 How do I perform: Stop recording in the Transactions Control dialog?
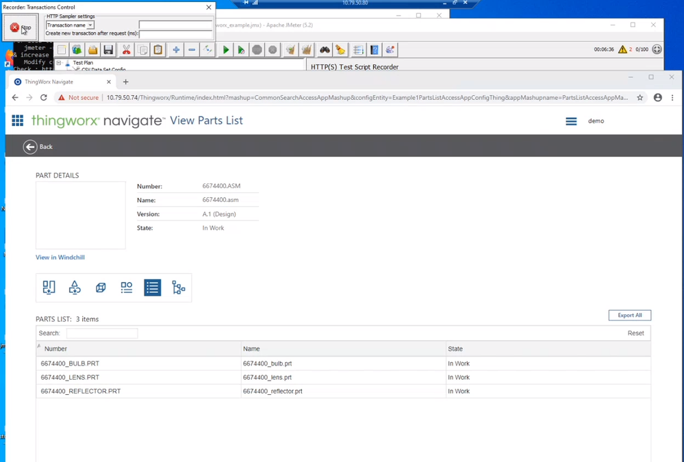pyautogui.click(x=21, y=27)
